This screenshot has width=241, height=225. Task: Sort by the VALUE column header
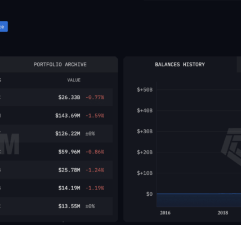click(74, 80)
